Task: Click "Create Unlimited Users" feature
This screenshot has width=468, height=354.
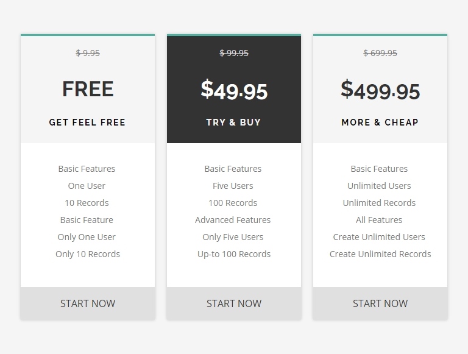Action: coord(379,237)
